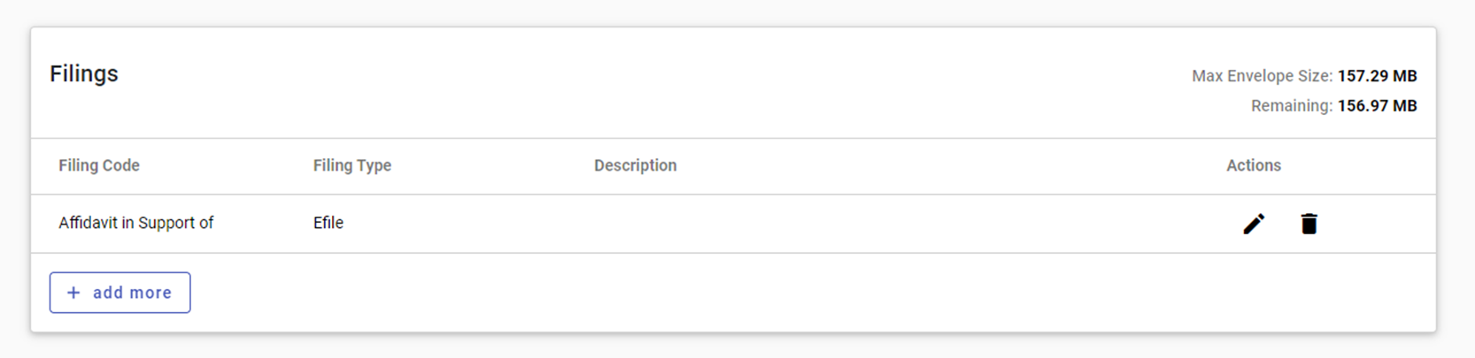Screen dimensions: 1475x358
Task: Click blank space between pencil and trash icons
Action: [1282, 224]
